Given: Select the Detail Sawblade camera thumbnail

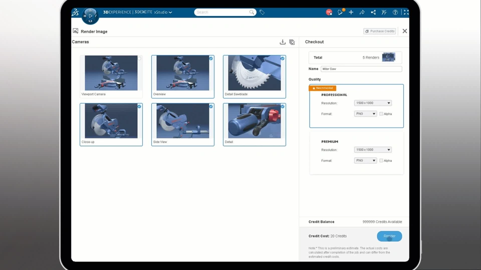Looking at the screenshot, I should point(255,76).
